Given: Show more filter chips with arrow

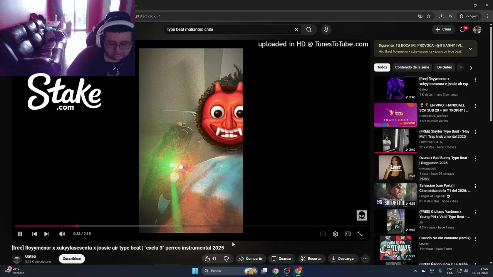Looking at the screenshot, I should 471,68.
